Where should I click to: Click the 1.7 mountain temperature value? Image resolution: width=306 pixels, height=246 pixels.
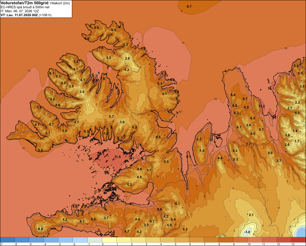coord(297,141)
